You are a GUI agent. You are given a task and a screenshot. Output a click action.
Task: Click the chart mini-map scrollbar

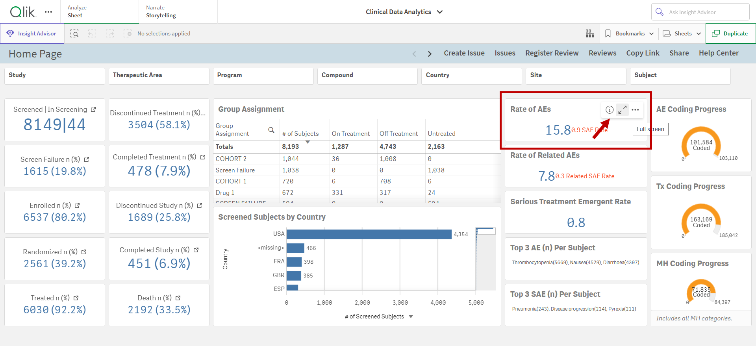(485, 259)
